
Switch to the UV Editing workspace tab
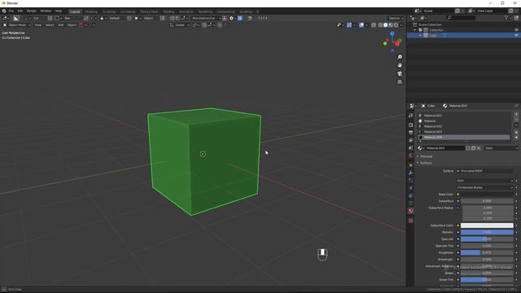128,11
